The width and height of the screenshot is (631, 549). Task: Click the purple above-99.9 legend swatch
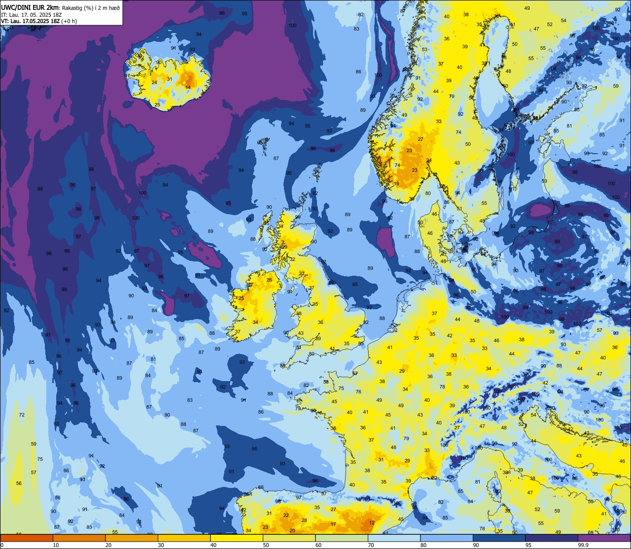(604, 538)
